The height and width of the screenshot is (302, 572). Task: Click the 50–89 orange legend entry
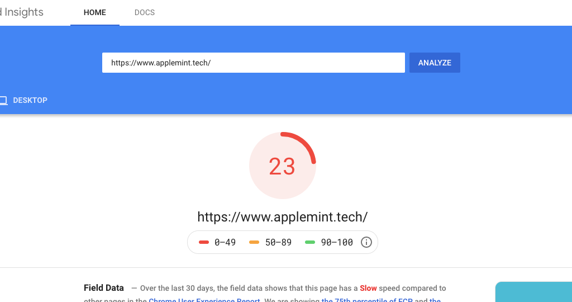[270, 242]
